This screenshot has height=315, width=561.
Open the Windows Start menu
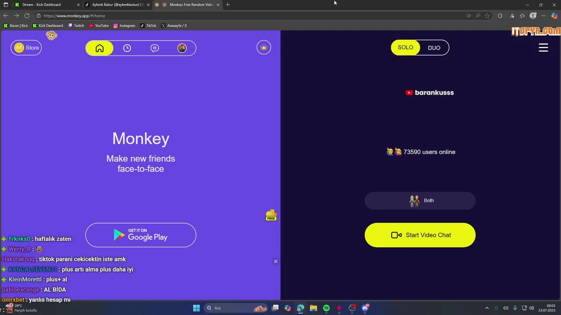196,308
